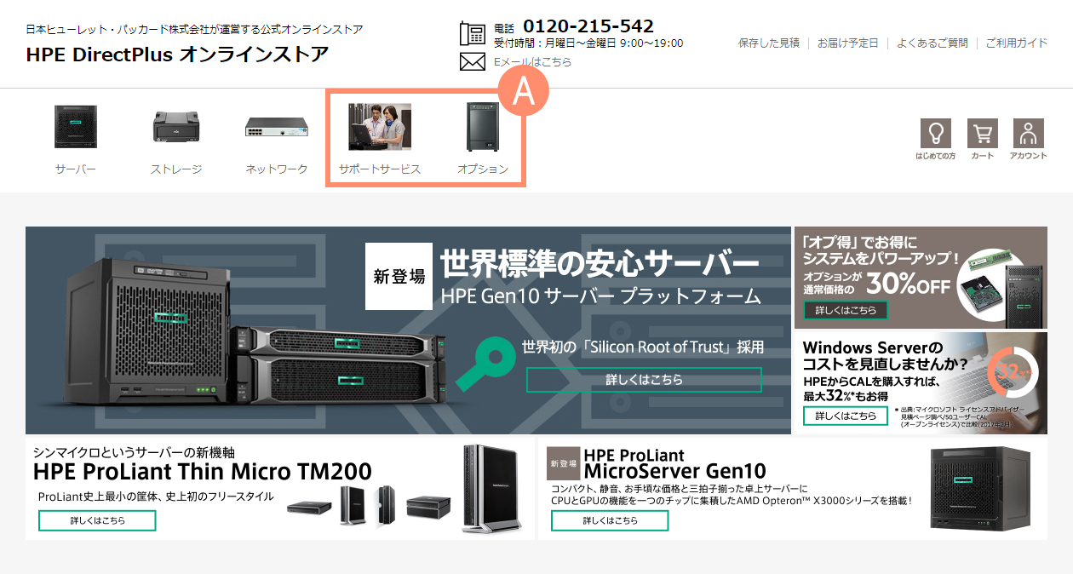Image resolution: width=1073 pixels, height=574 pixels.
Task: Open the サーバー category icon
Action: 76,127
